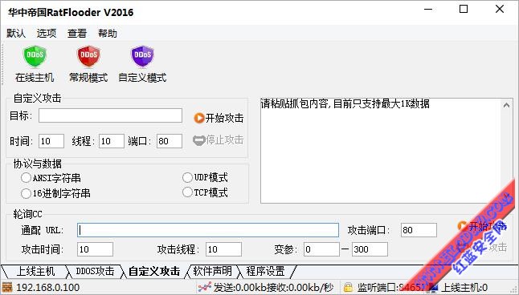This screenshot has width=519, height=295.
Task: Click the send/receive traffic graph icon
Action: pos(205,287)
